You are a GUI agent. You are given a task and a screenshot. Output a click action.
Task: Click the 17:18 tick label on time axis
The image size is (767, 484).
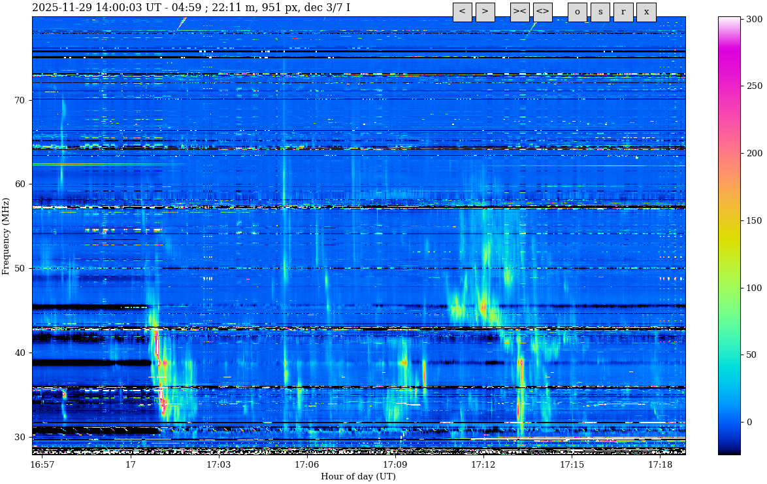(x=660, y=464)
